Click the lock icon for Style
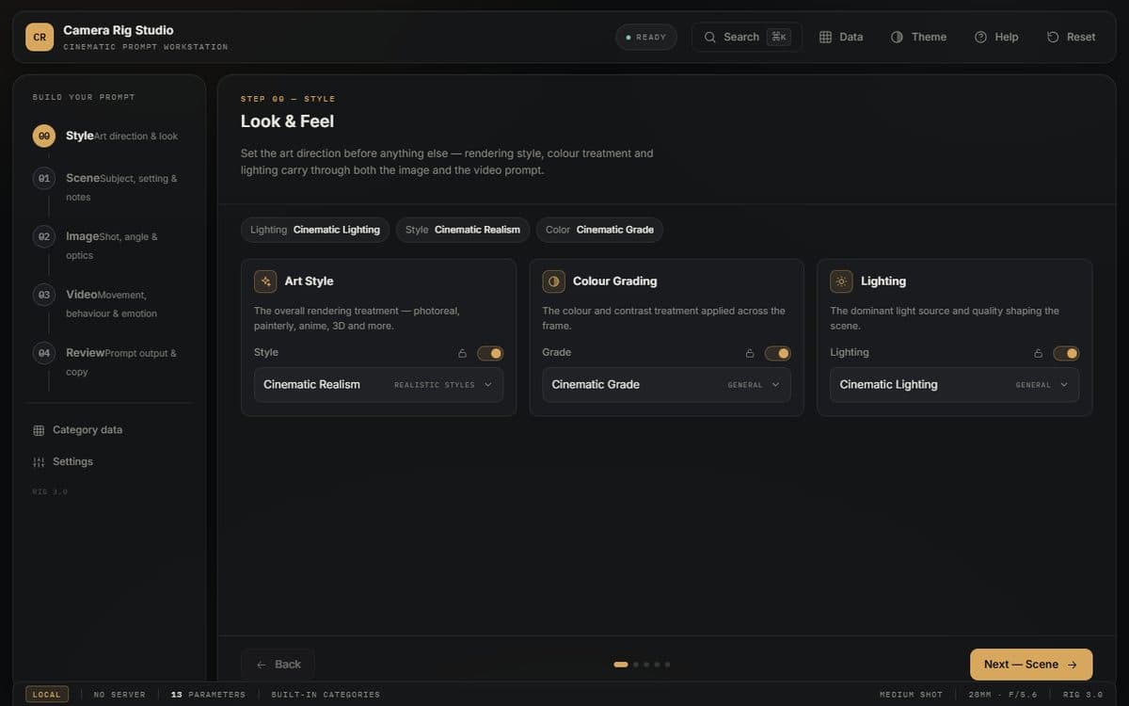 [462, 353]
